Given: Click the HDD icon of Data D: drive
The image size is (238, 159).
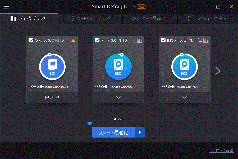Looking at the screenshot, I should [x=118, y=67].
